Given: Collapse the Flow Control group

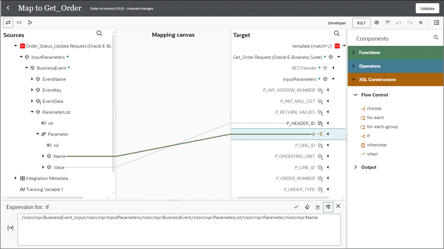Looking at the screenshot, I should (x=356, y=95).
